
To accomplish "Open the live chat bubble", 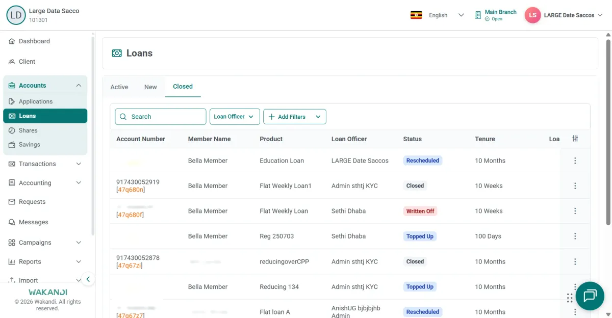I will (590, 296).
